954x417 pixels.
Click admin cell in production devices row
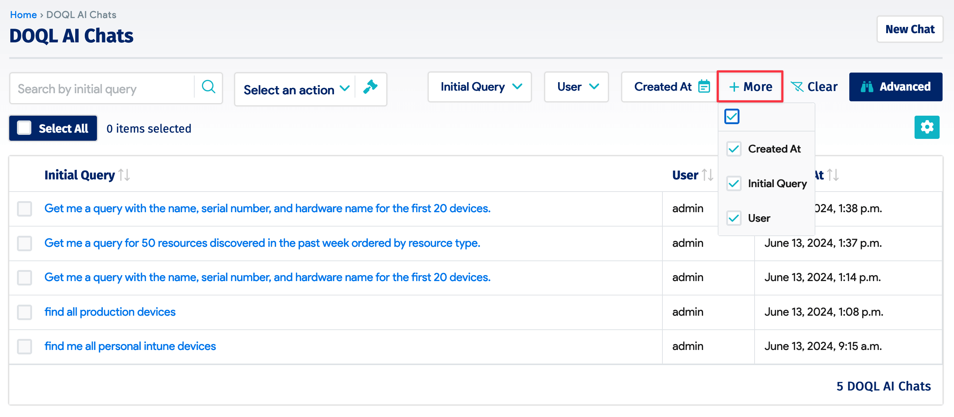coord(688,312)
